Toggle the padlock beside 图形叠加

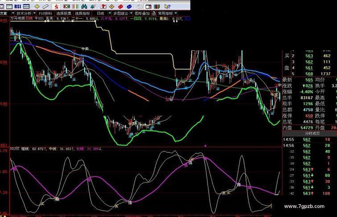154,13
